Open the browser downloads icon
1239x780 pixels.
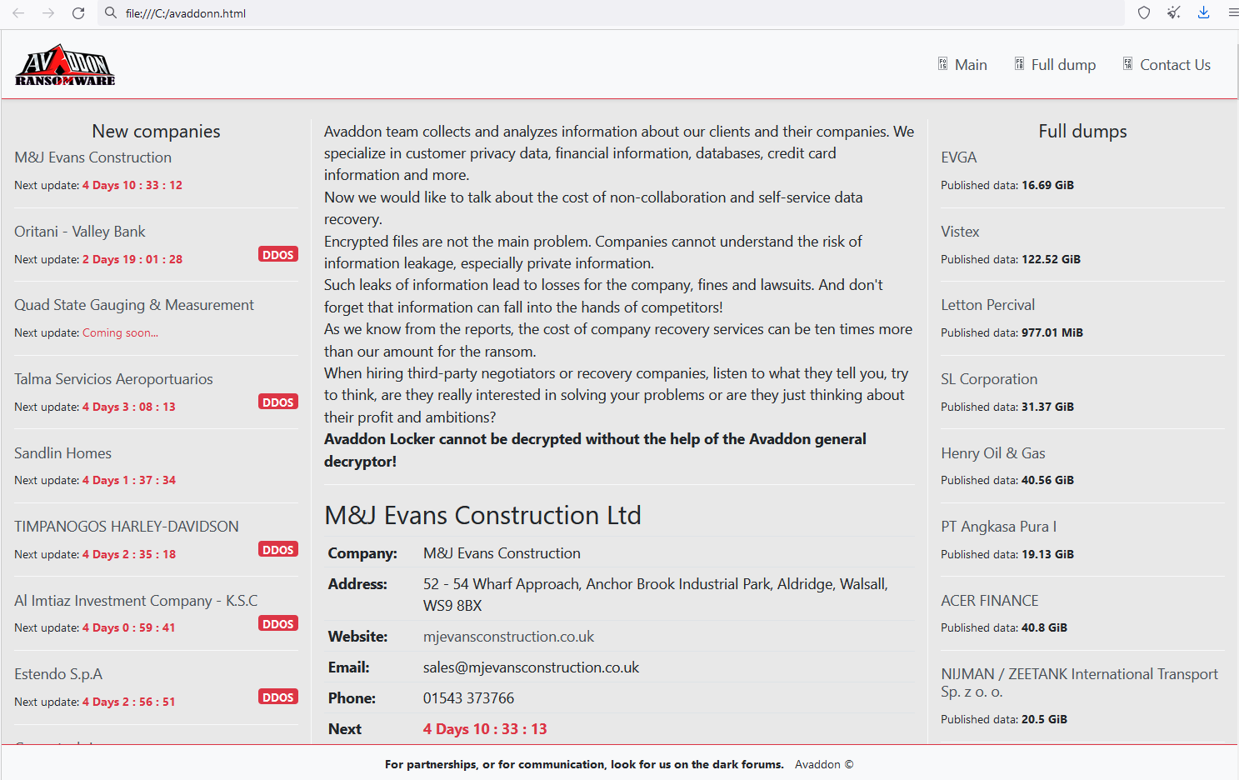pyautogui.click(x=1204, y=12)
